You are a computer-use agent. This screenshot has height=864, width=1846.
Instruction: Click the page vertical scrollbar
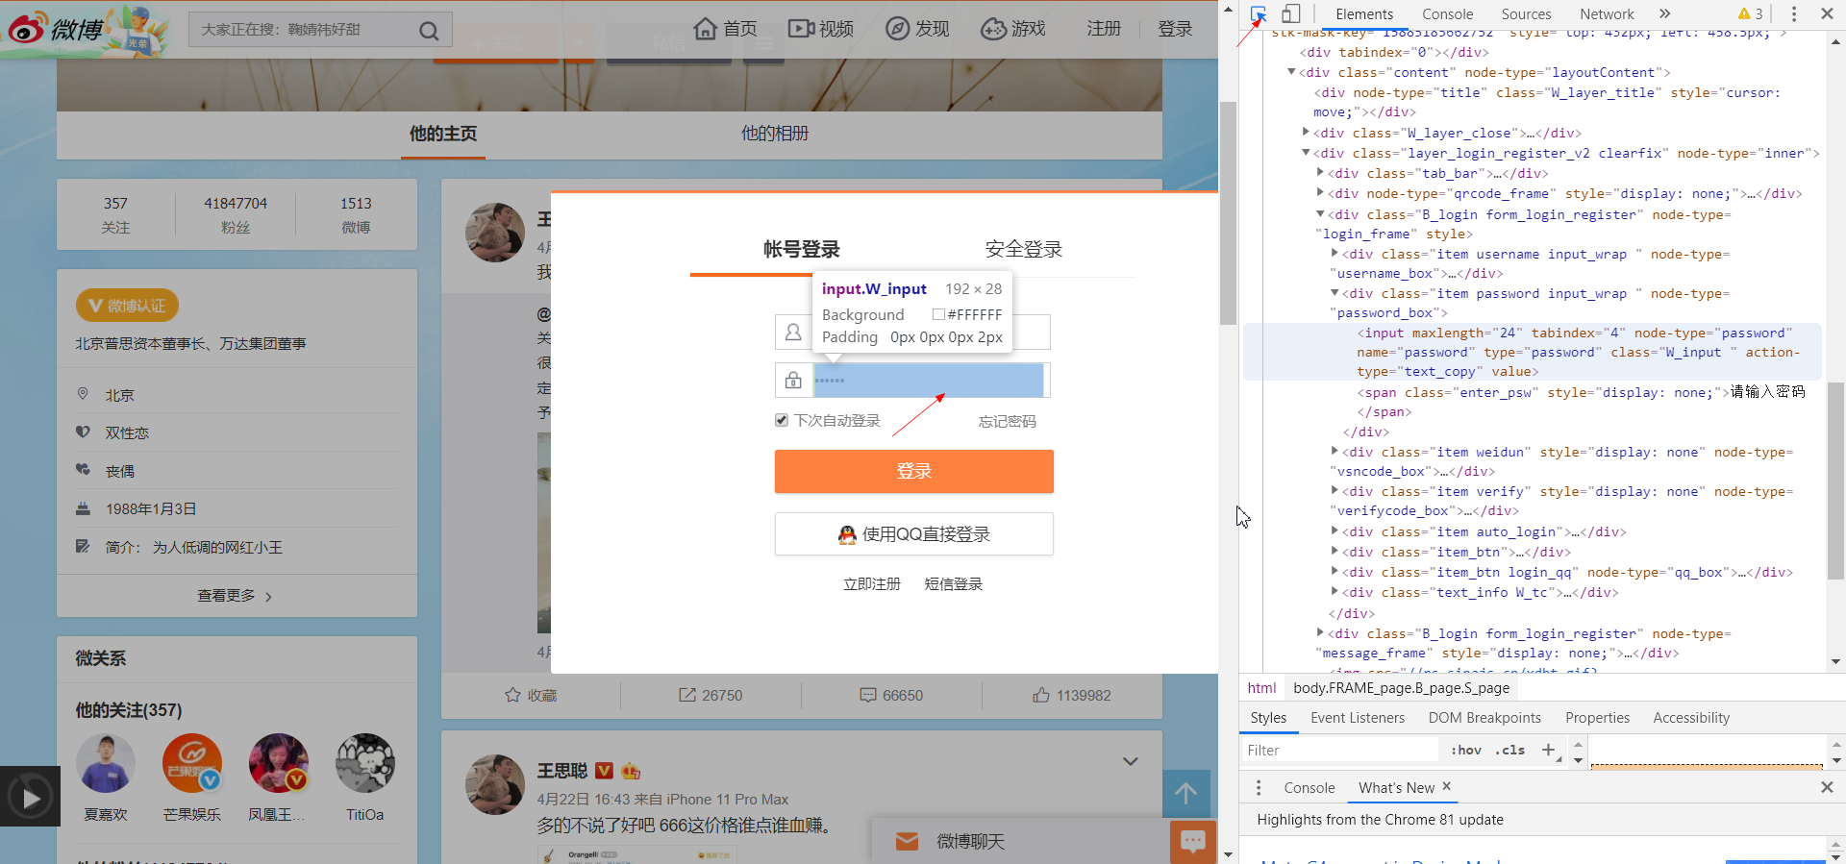[x=1228, y=211]
